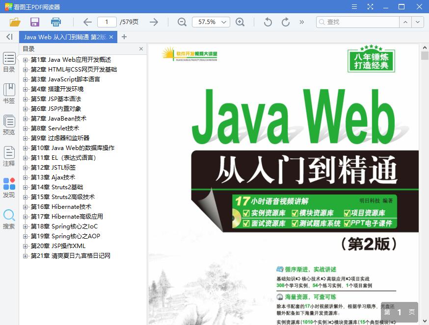The width and height of the screenshot is (429, 325).
Task: Jump to 第6章 JSP内置对象
Action: coord(56,108)
